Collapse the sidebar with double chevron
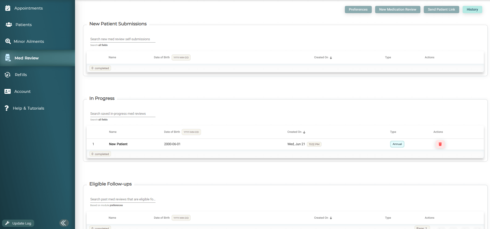 tap(64, 223)
